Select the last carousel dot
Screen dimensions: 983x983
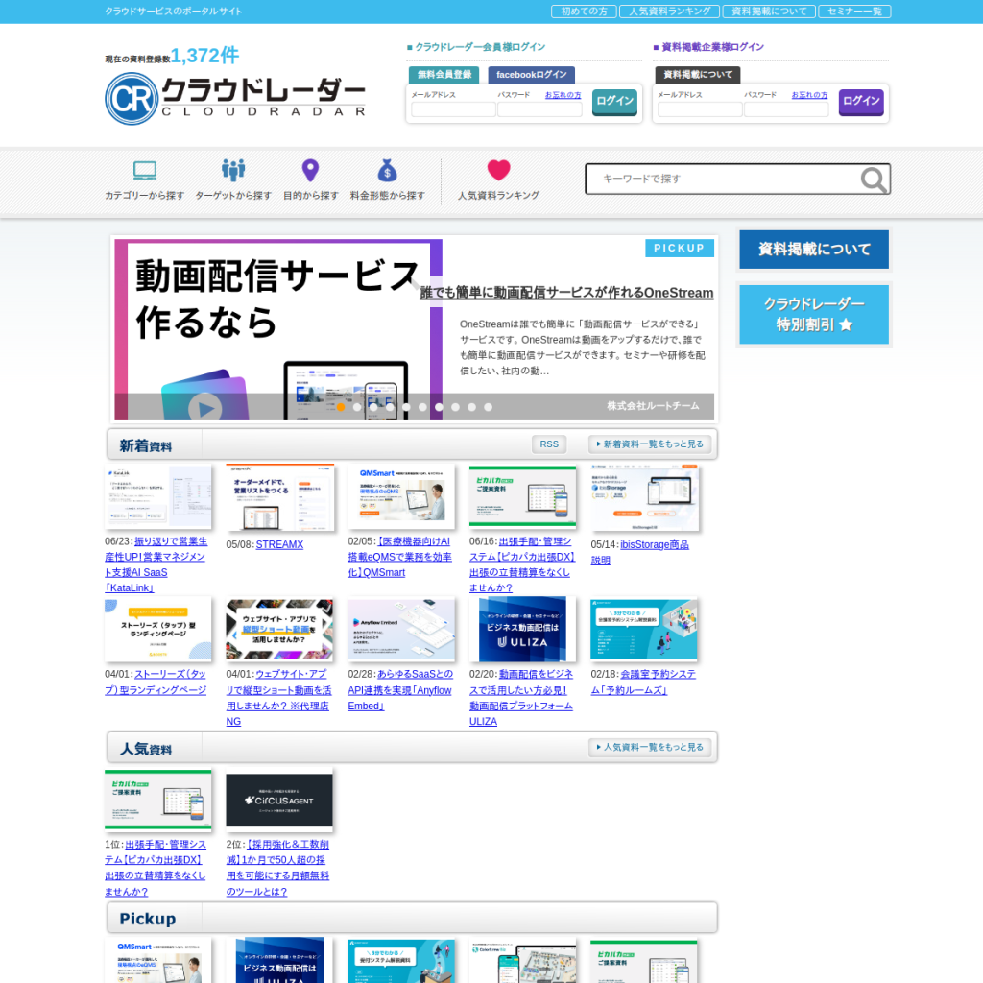488,407
